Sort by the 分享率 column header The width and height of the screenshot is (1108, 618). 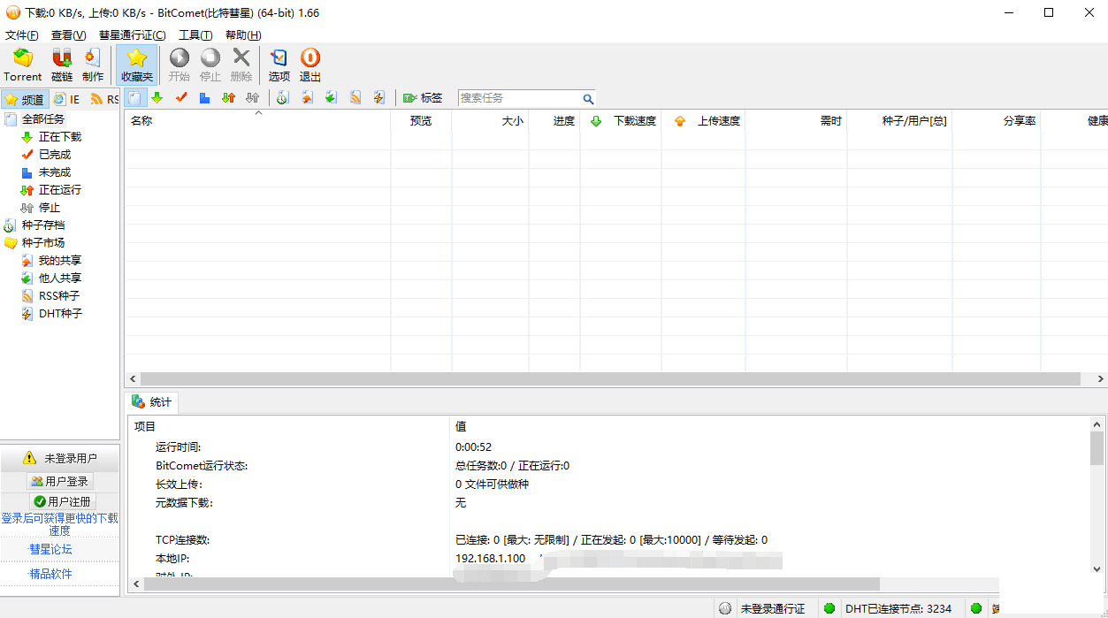(996, 121)
